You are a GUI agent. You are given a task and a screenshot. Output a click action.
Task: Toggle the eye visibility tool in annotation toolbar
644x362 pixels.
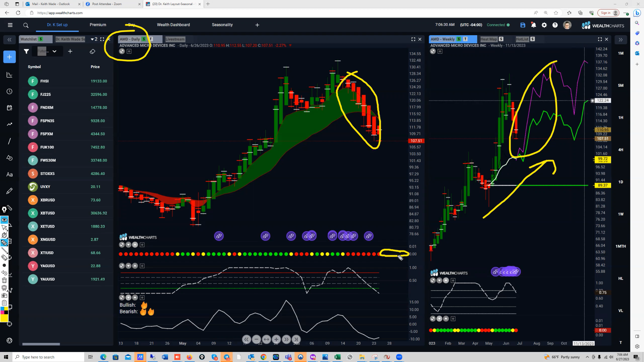[x=4, y=220]
